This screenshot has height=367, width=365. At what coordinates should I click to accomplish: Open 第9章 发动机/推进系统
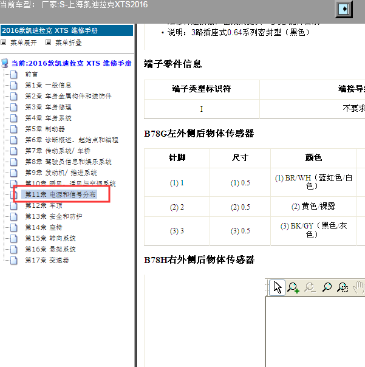point(61,173)
